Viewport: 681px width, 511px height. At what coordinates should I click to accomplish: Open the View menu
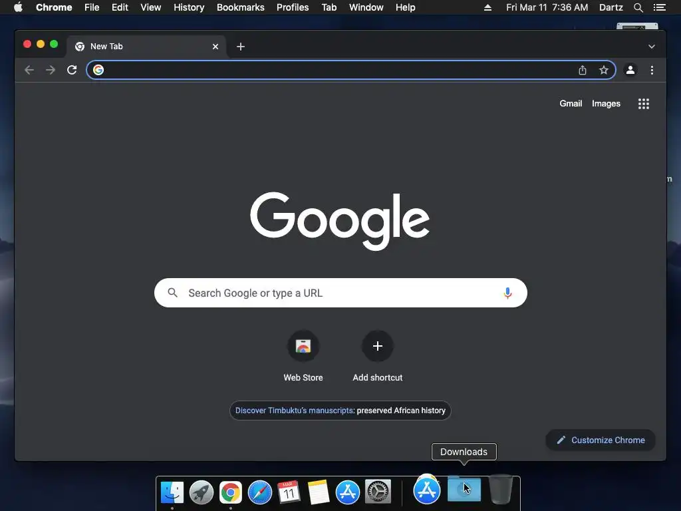click(x=151, y=7)
